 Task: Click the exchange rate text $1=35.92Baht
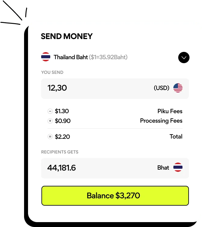[108, 57]
